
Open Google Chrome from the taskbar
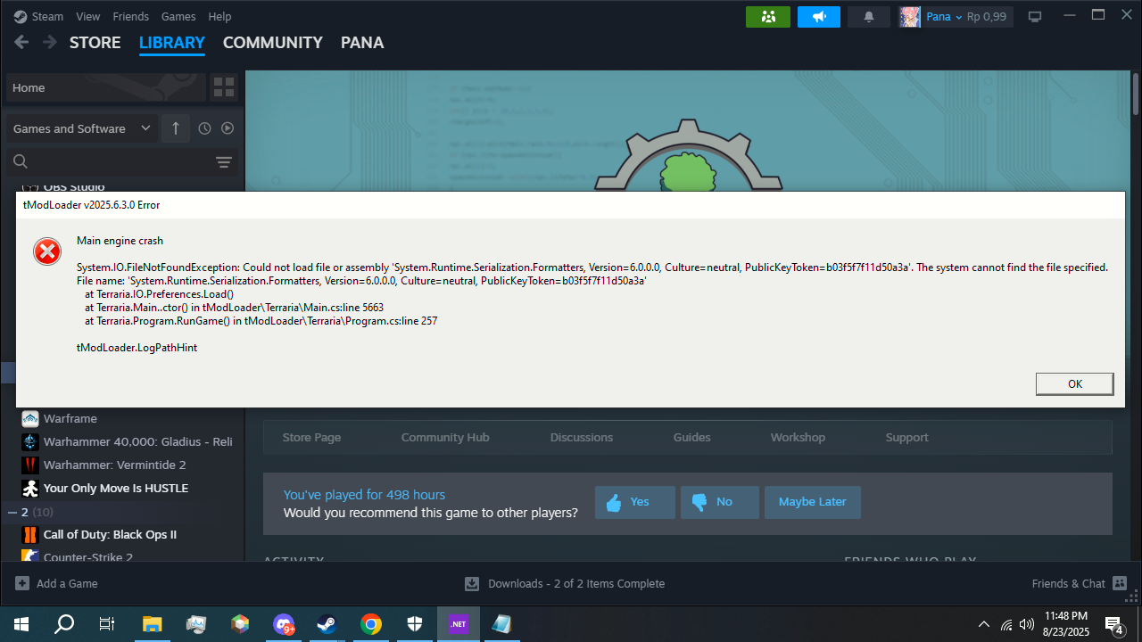point(371,624)
